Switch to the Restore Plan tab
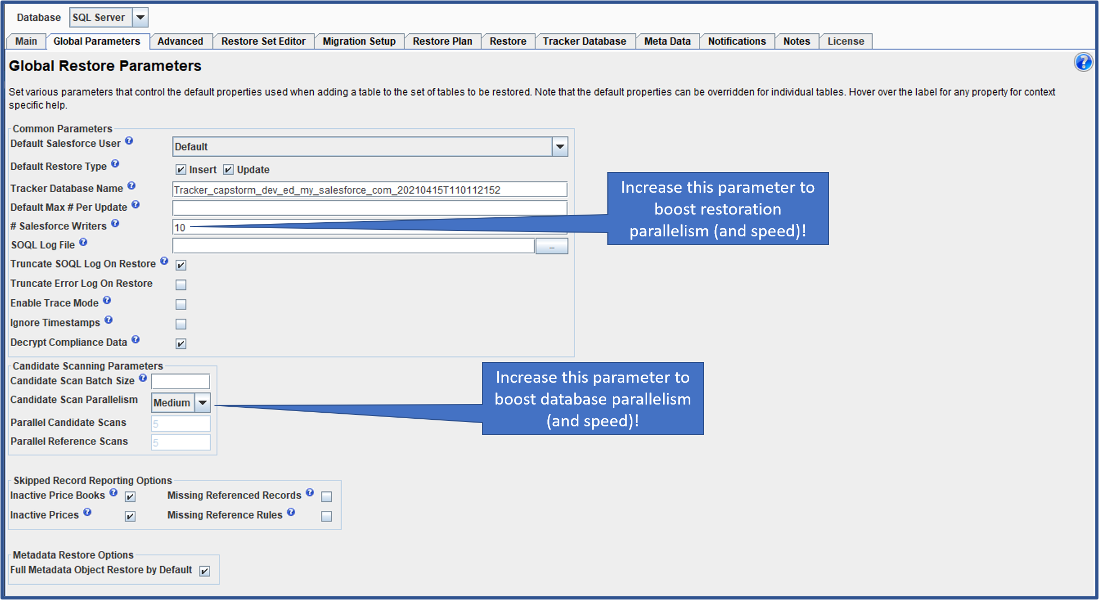This screenshot has height=600, width=1099. [443, 41]
